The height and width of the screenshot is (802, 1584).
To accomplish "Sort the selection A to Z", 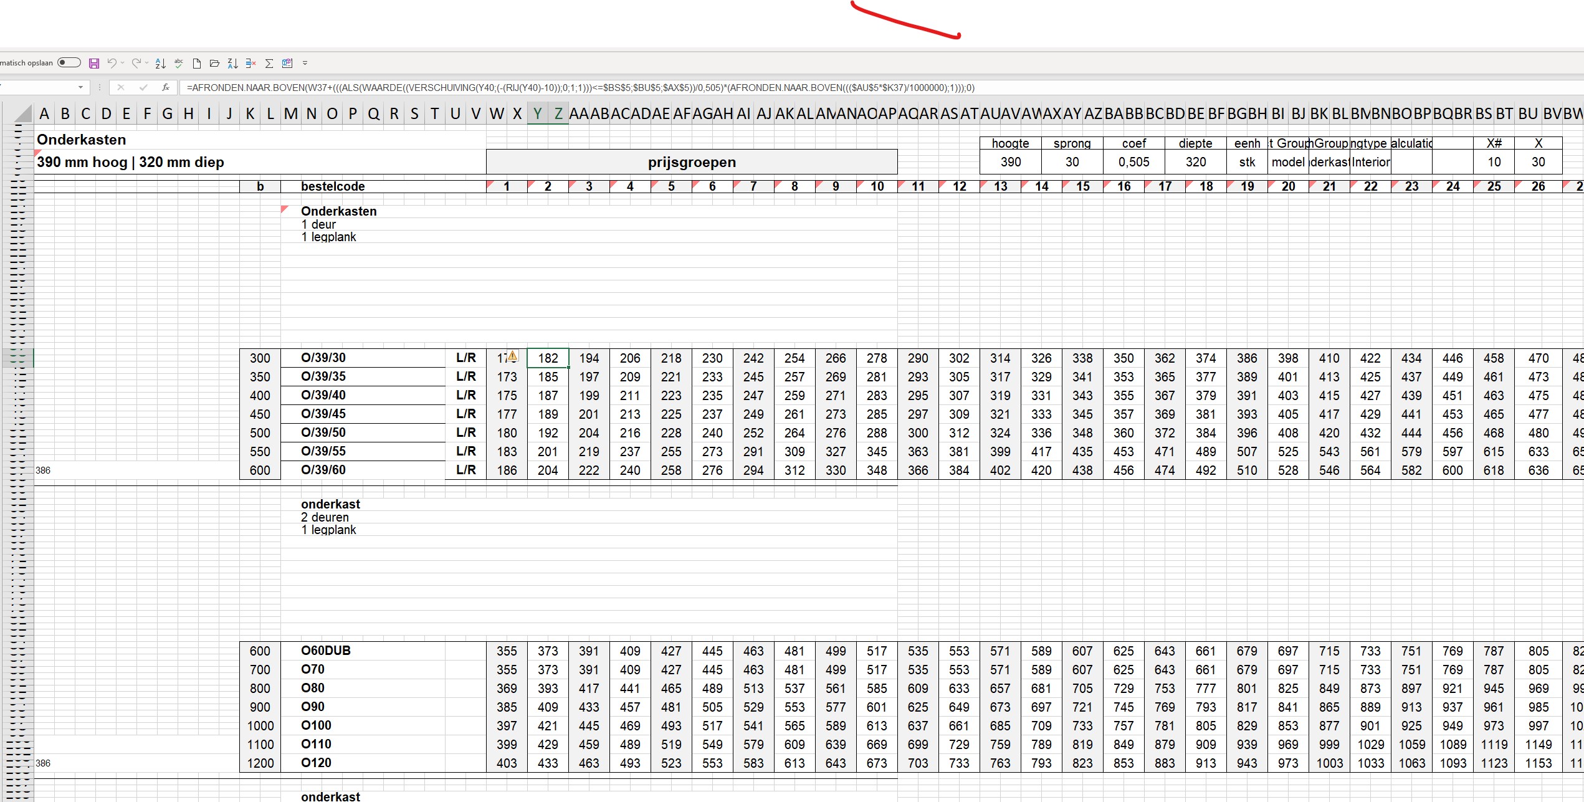I will (160, 62).
